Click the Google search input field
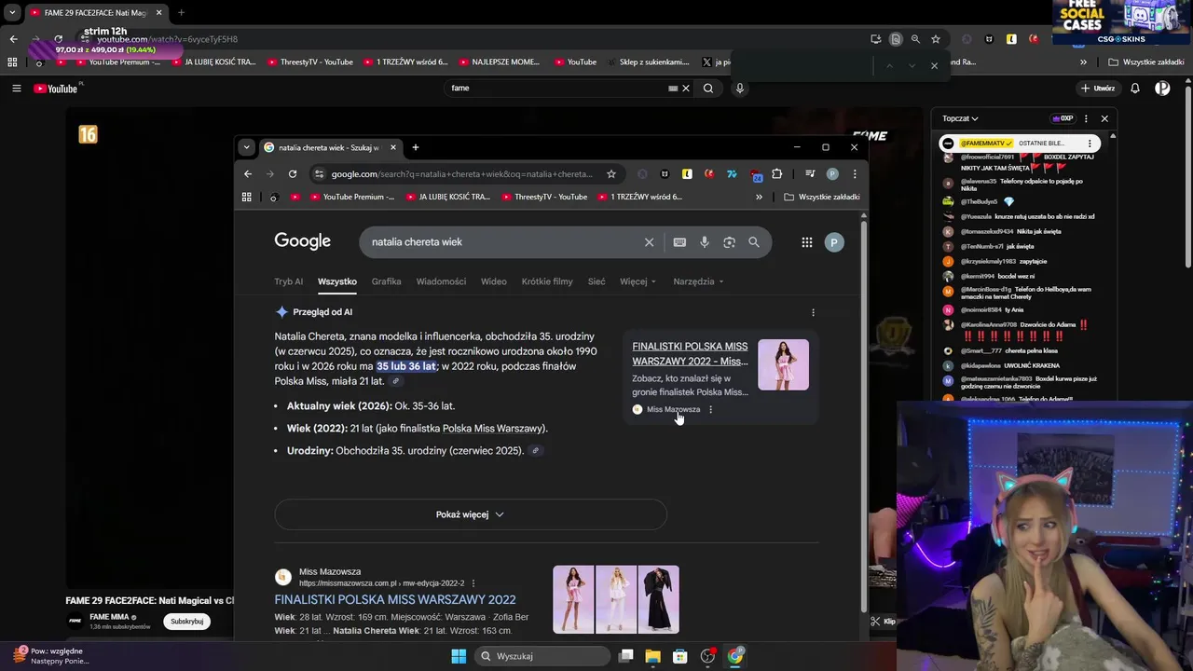This screenshot has height=671, width=1193. coord(503,242)
